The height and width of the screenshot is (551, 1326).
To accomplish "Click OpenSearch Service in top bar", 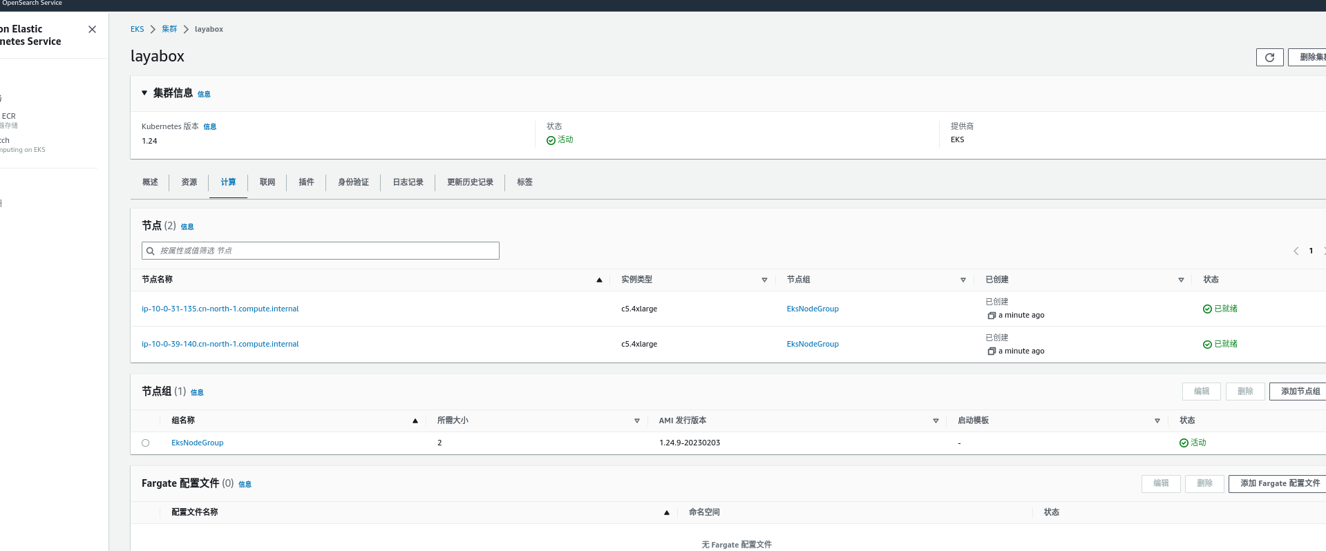I will click(32, 3).
